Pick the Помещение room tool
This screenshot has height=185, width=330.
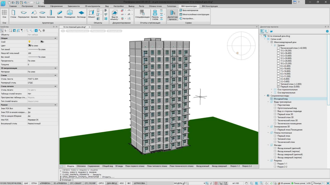(x=70, y=14)
